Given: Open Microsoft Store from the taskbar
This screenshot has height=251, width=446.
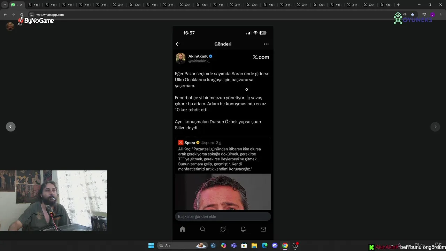Looking at the screenshot, I should click(x=244, y=245).
